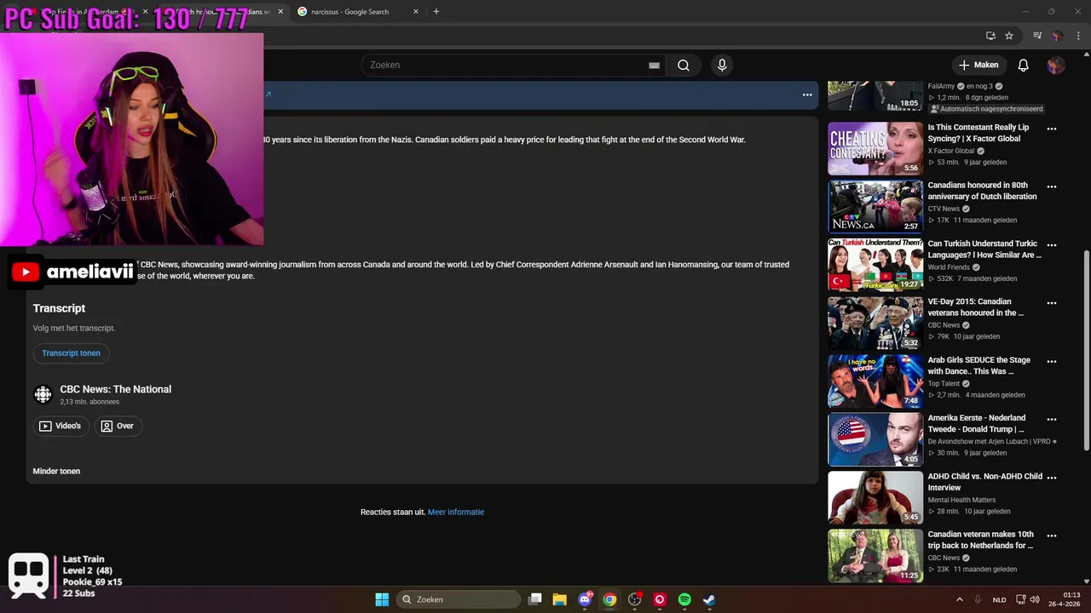Image resolution: width=1091 pixels, height=613 pixels.
Task: Collapse description with Minder tonen
Action: click(x=56, y=471)
